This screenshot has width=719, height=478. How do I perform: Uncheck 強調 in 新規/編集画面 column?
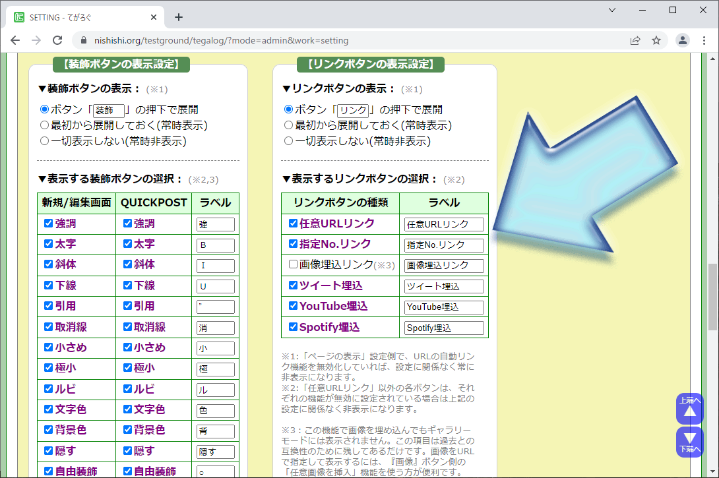pos(48,224)
